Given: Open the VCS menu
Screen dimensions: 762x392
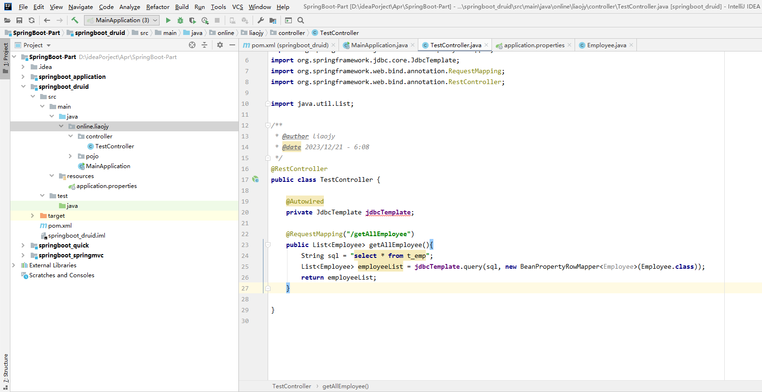Looking at the screenshot, I should click(x=237, y=7).
